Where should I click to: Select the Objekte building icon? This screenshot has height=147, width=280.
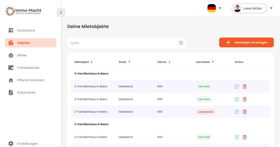[x=11, y=43]
